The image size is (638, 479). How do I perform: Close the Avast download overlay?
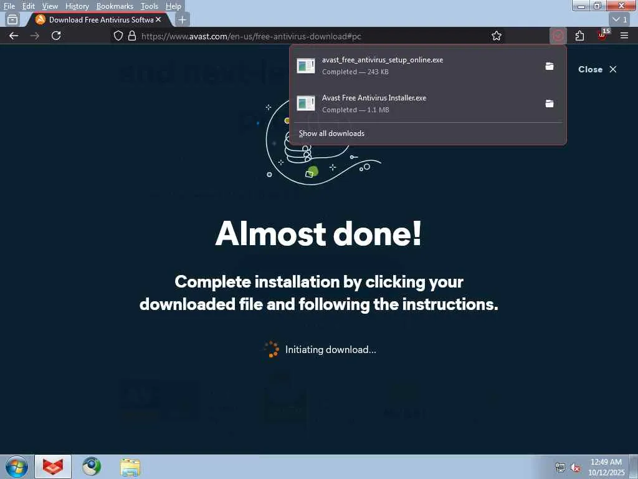[598, 69]
